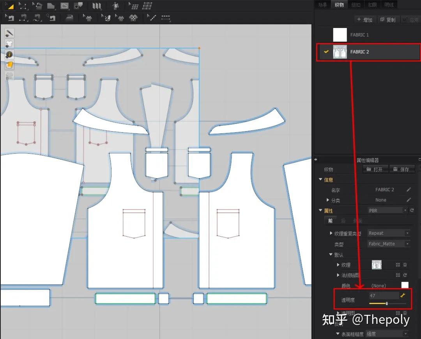Switch to the 场景 tab

(x=322, y=5)
